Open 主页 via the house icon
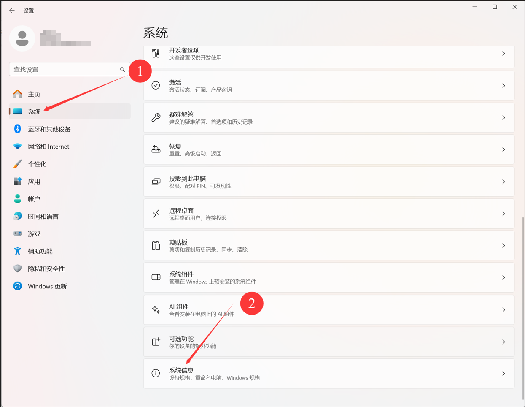Viewport: 525px width, 407px height. 17,94
